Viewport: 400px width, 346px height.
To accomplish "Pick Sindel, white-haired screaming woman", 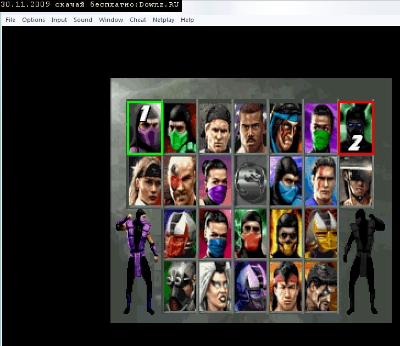I will click(x=215, y=286).
